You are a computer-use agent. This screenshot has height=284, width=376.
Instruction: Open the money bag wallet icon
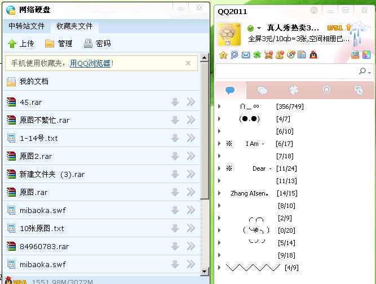pos(280,55)
